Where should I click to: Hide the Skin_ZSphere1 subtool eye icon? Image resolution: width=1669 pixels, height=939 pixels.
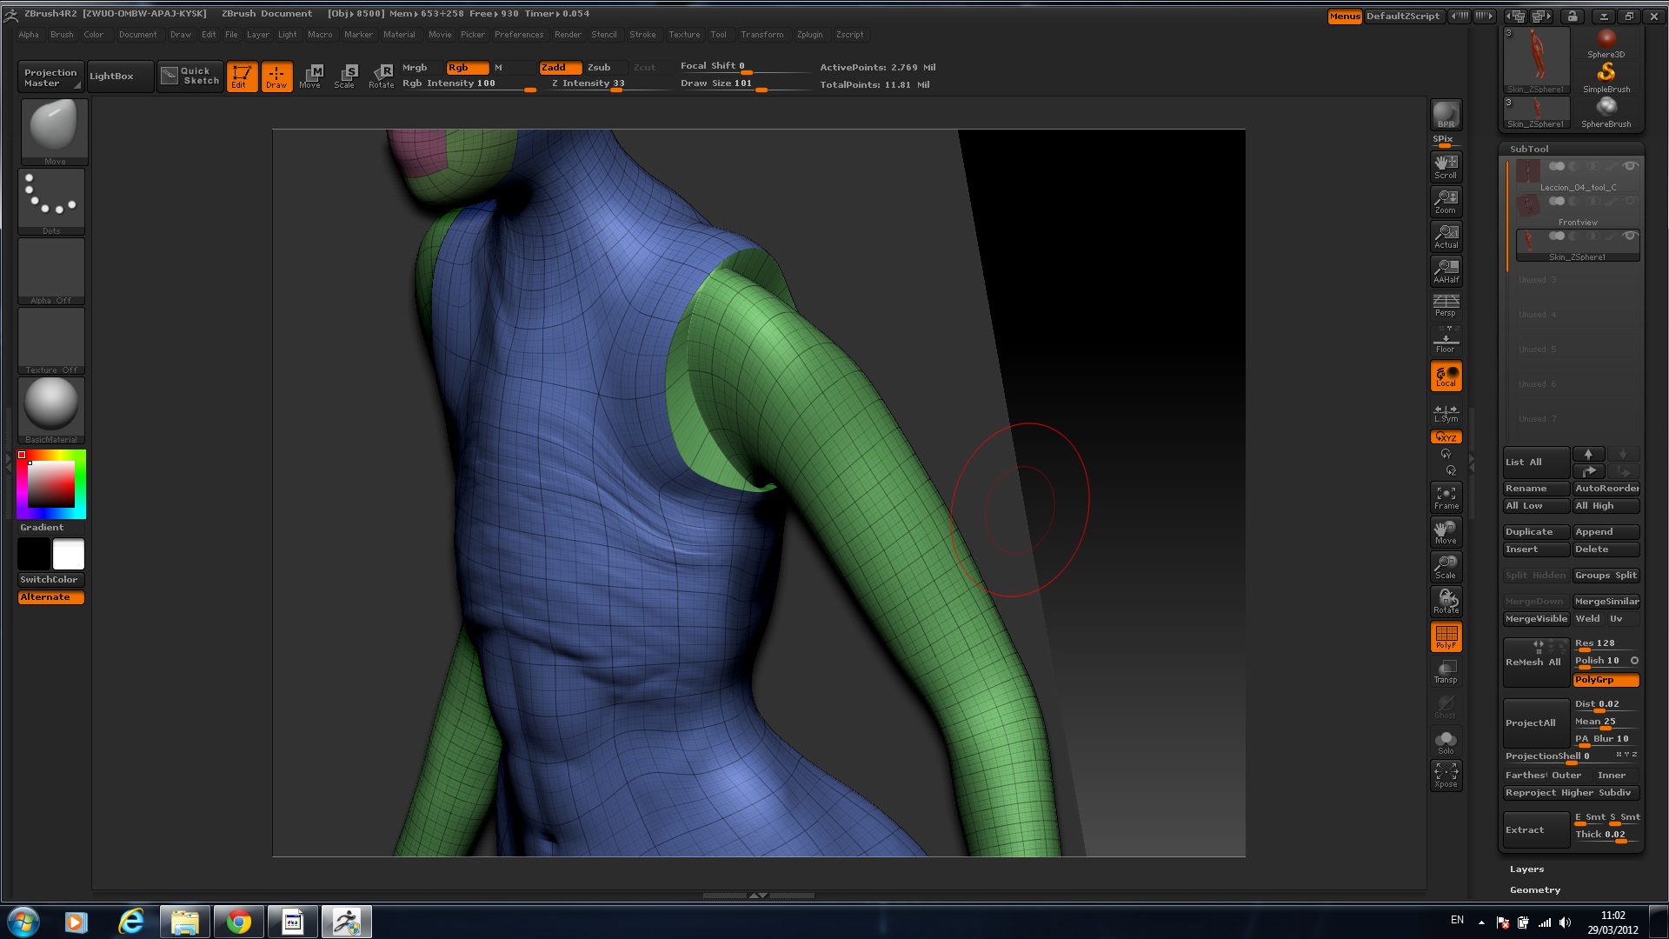click(1630, 236)
